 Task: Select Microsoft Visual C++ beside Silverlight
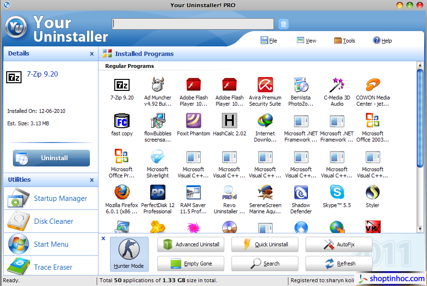(x=194, y=157)
